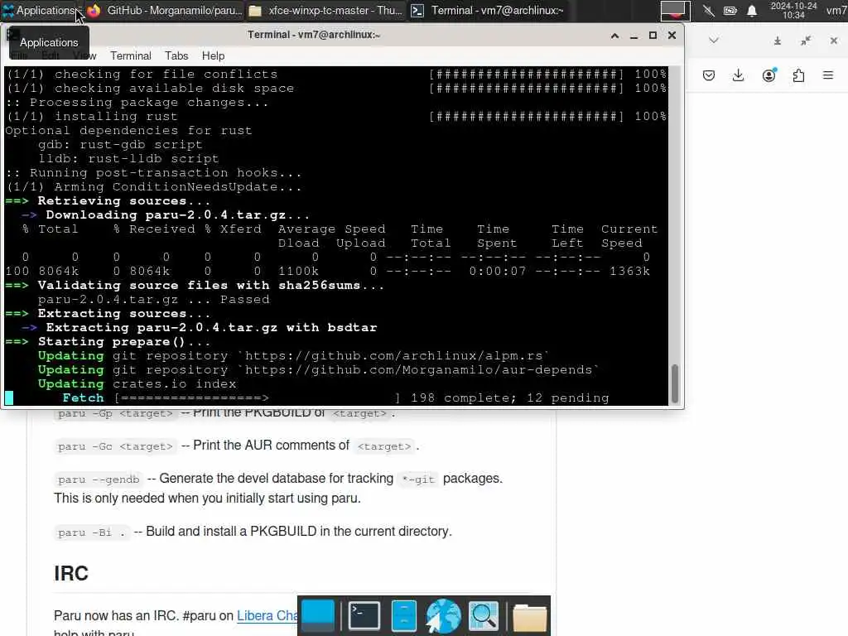Click the workspace switcher thumbnail in the panel
This screenshot has width=848, height=636.
(675, 10)
